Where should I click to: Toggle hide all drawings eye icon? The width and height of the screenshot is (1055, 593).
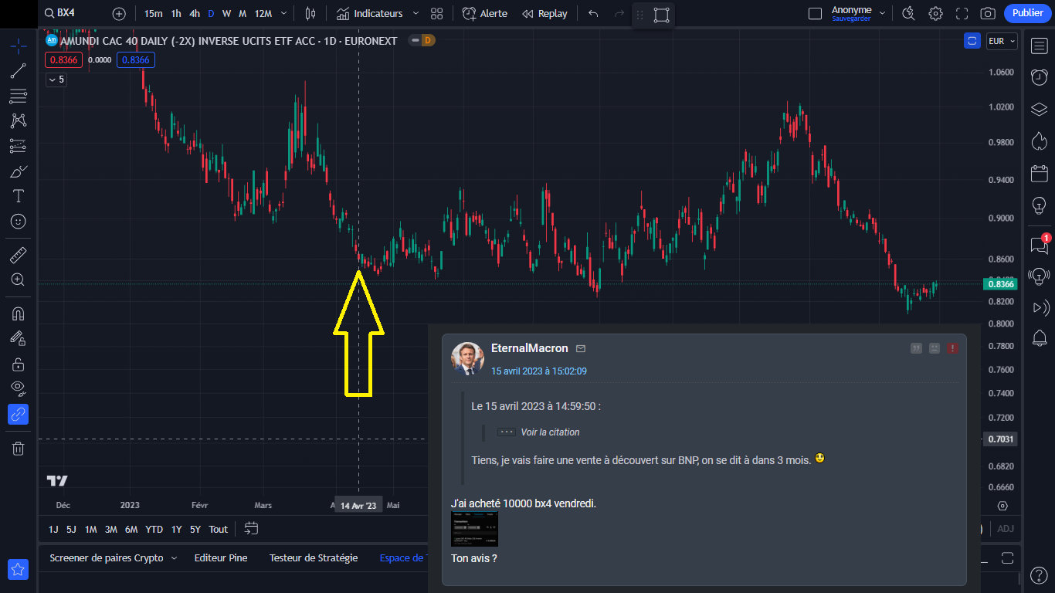click(x=19, y=388)
